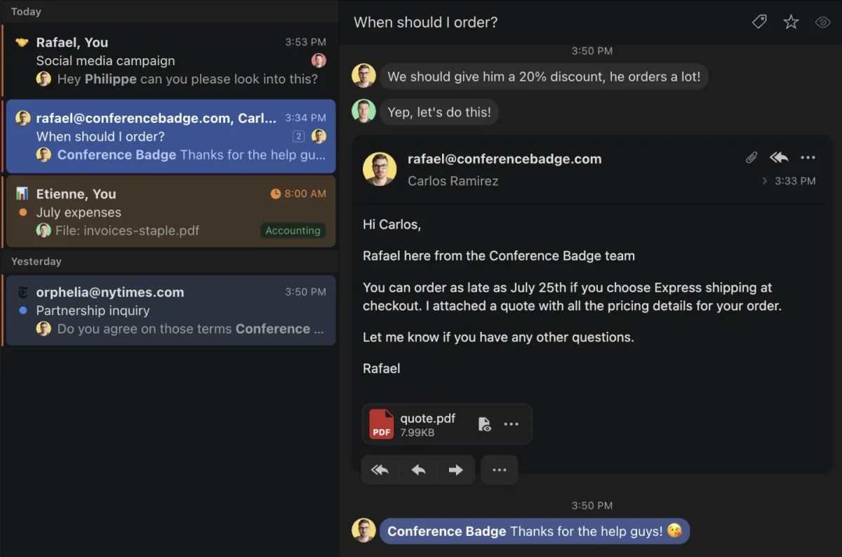This screenshot has height=557, width=842.
Task: Click assignee avatar on 'When should I order?' row
Action: click(319, 136)
